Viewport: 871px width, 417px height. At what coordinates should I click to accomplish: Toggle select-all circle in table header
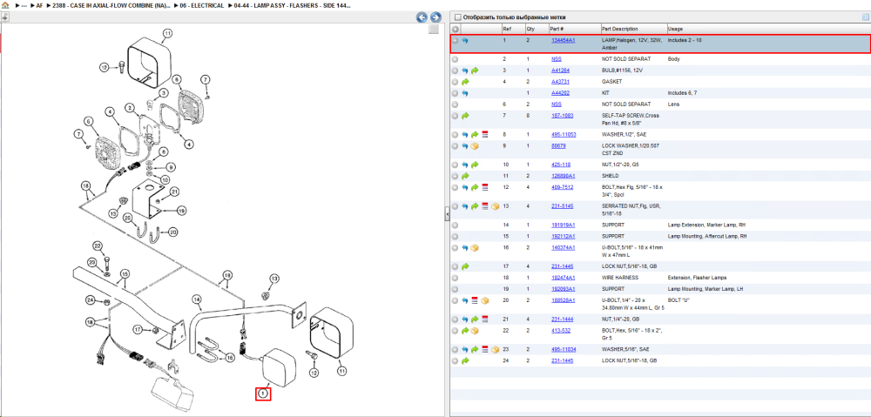tap(455, 30)
